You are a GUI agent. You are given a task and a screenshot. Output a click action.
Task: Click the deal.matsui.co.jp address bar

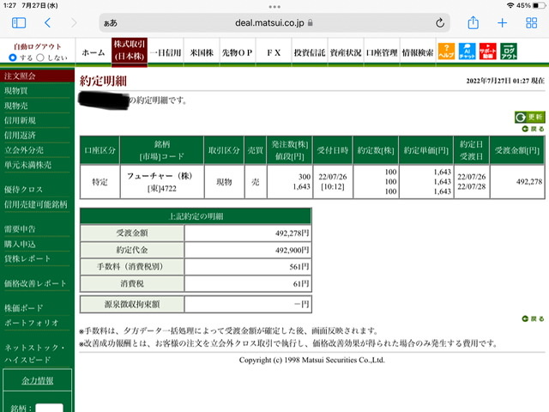(274, 23)
